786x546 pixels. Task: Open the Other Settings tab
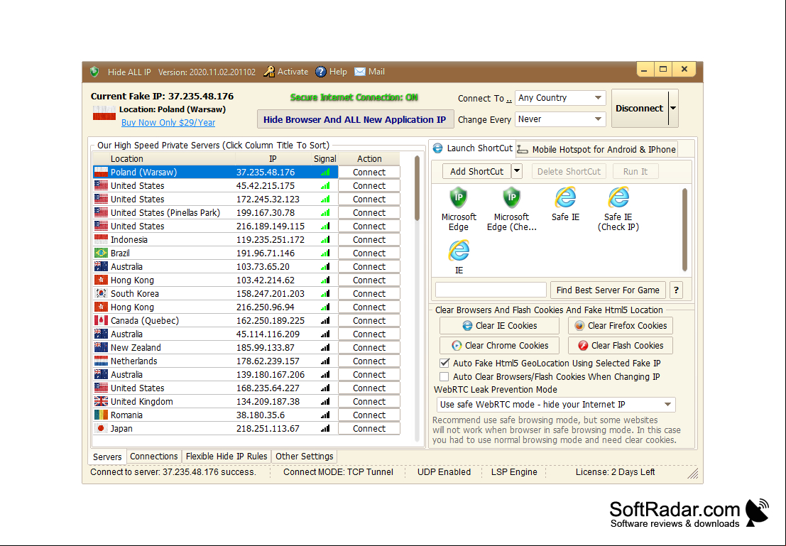[x=305, y=457]
